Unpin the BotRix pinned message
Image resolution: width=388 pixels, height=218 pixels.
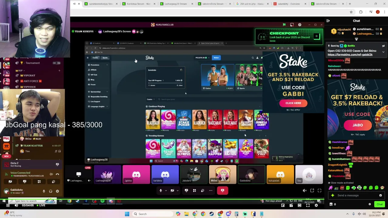click(x=383, y=46)
